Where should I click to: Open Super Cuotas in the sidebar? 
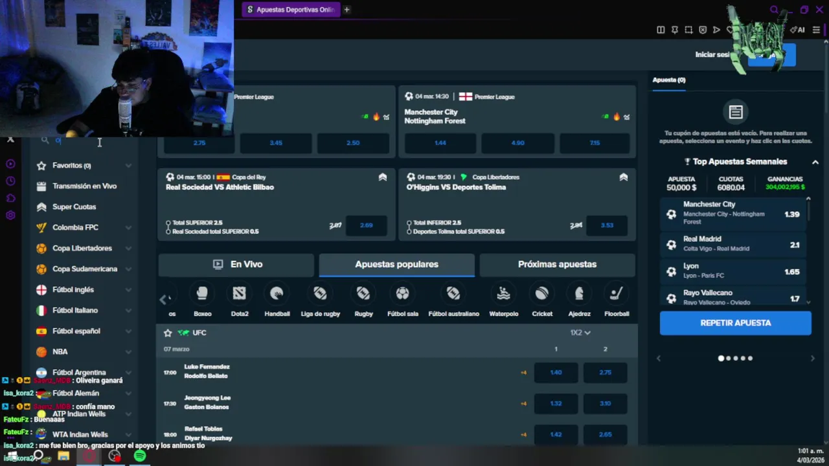pos(74,207)
